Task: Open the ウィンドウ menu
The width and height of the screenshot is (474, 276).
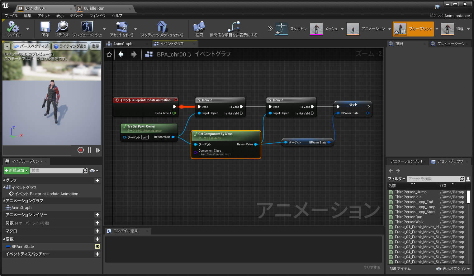Action: coord(97,16)
